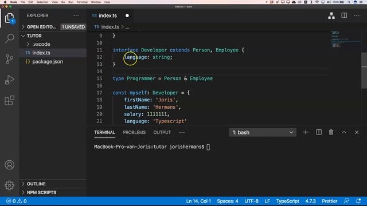The height and width of the screenshot is (206, 367).
Task: Open more panel tabs ellipsis
Action: tap(182, 132)
